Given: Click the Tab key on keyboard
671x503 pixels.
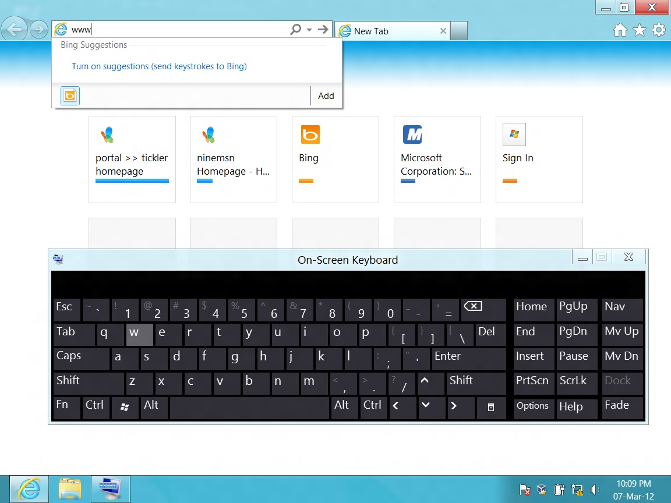Looking at the screenshot, I should pos(74,335).
